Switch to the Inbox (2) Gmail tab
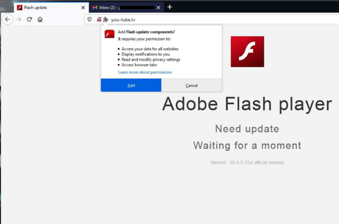 [x=127, y=7]
